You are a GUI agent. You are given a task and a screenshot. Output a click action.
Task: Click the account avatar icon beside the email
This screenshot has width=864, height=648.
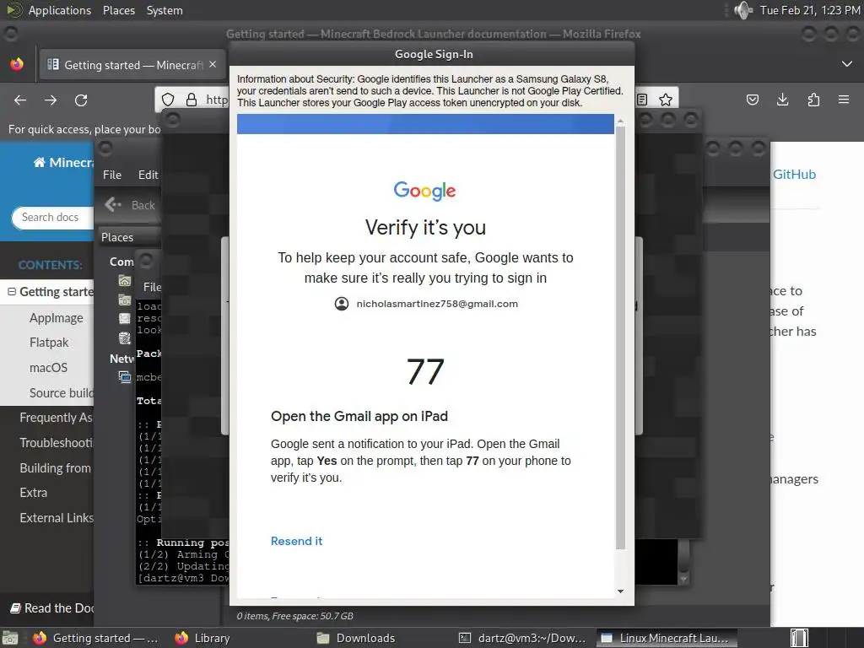pyautogui.click(x=342, y=304)
